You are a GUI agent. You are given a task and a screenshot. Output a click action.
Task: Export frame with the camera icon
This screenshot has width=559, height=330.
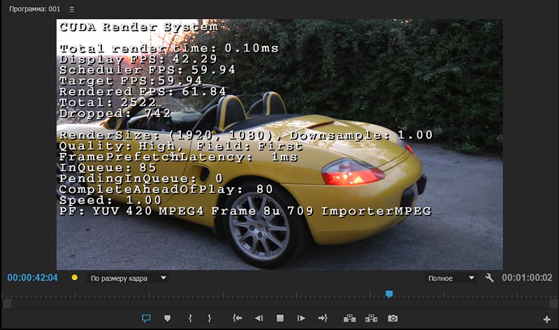click(x=393, y=318)
